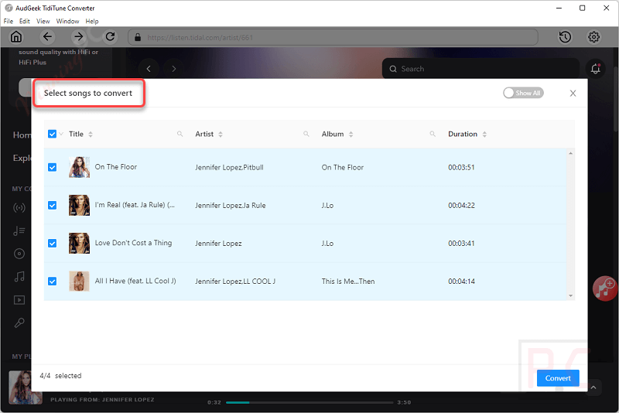Image resolution: width=619 pixels, height=413 pixels.
Task: Uncheck Love Don't Cost a Thing song
Action: [x=52, y=243]
